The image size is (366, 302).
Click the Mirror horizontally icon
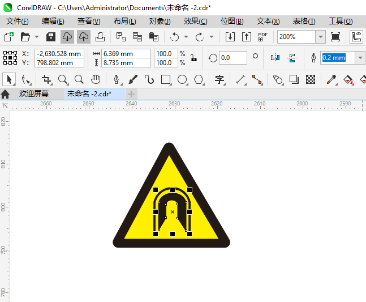[275, 58]
